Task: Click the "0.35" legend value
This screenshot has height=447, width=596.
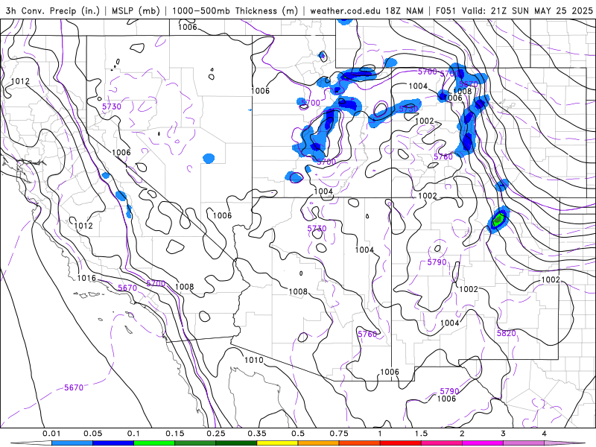Action: (257, 434)
